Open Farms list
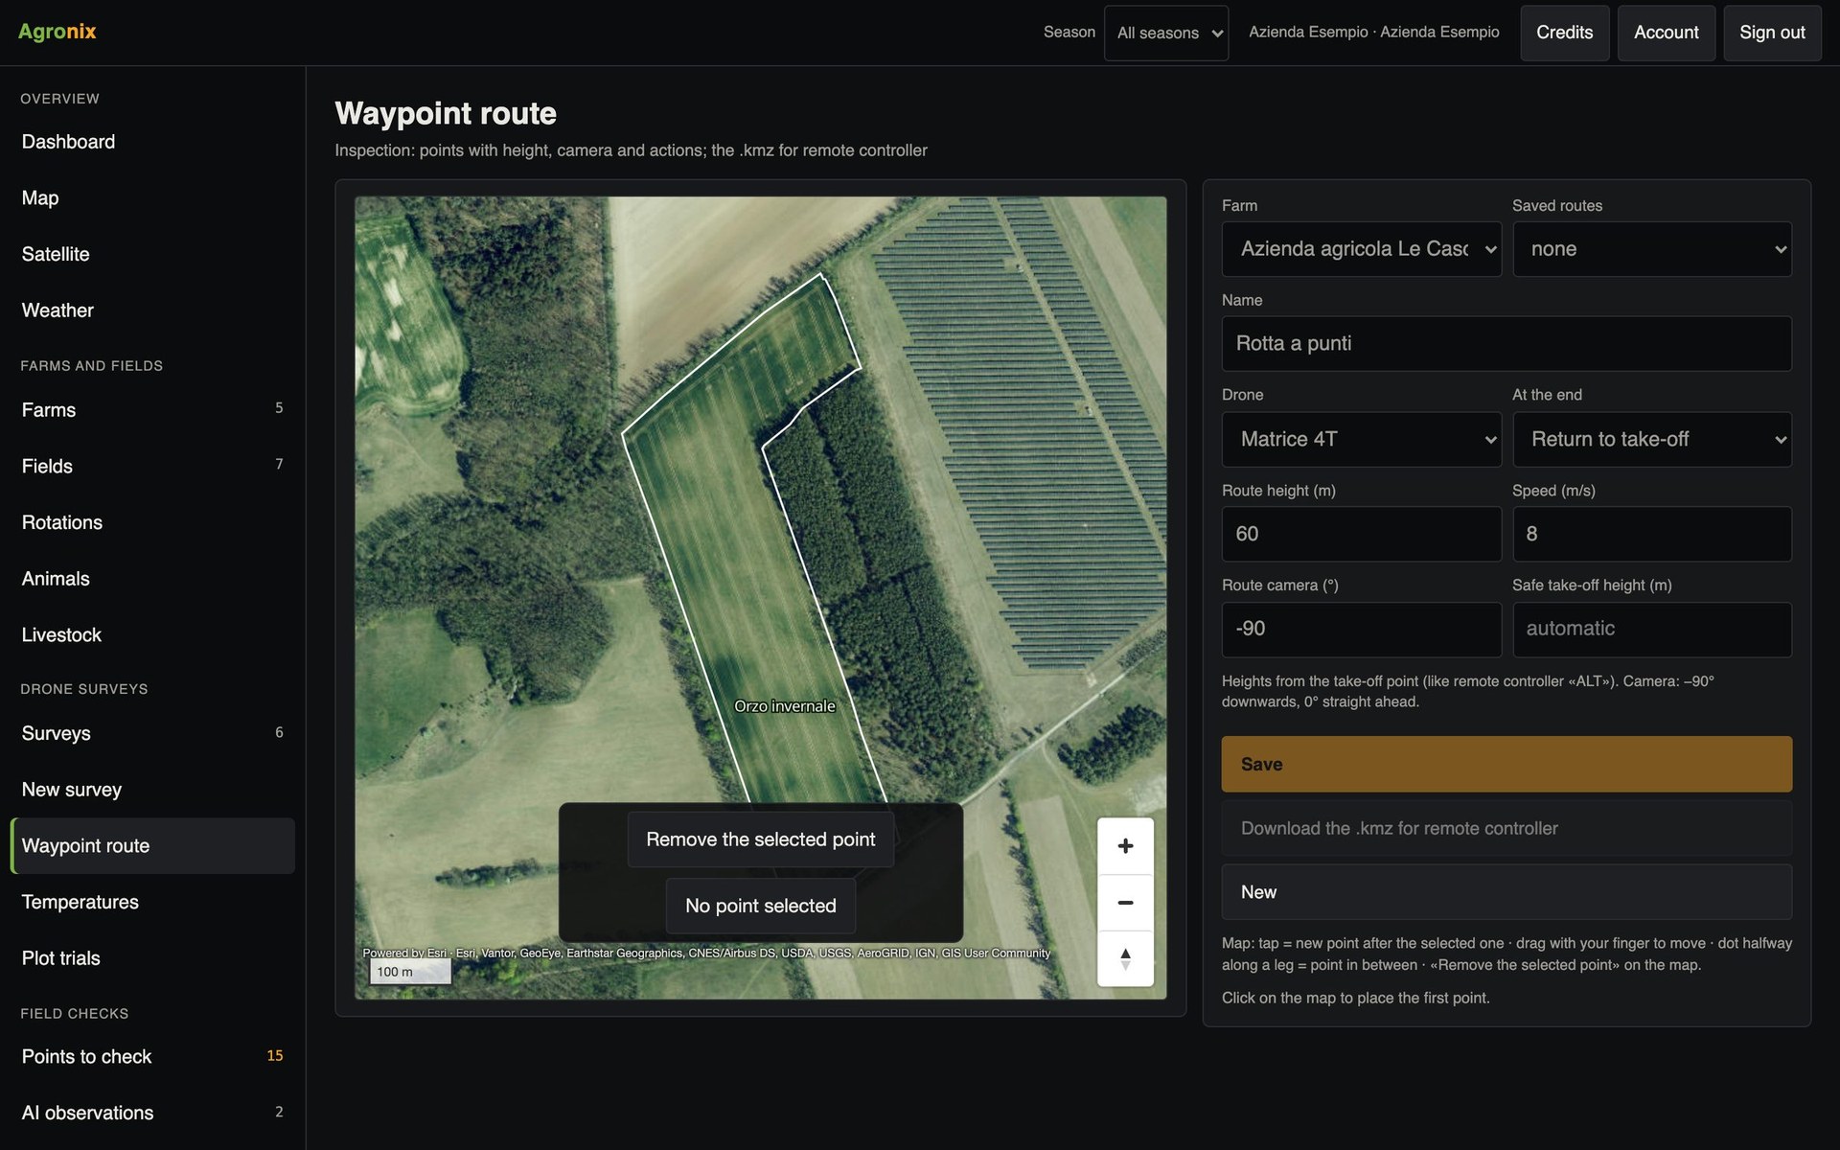Screen dimensions: 1840x1150 click(x=152, y=410)
